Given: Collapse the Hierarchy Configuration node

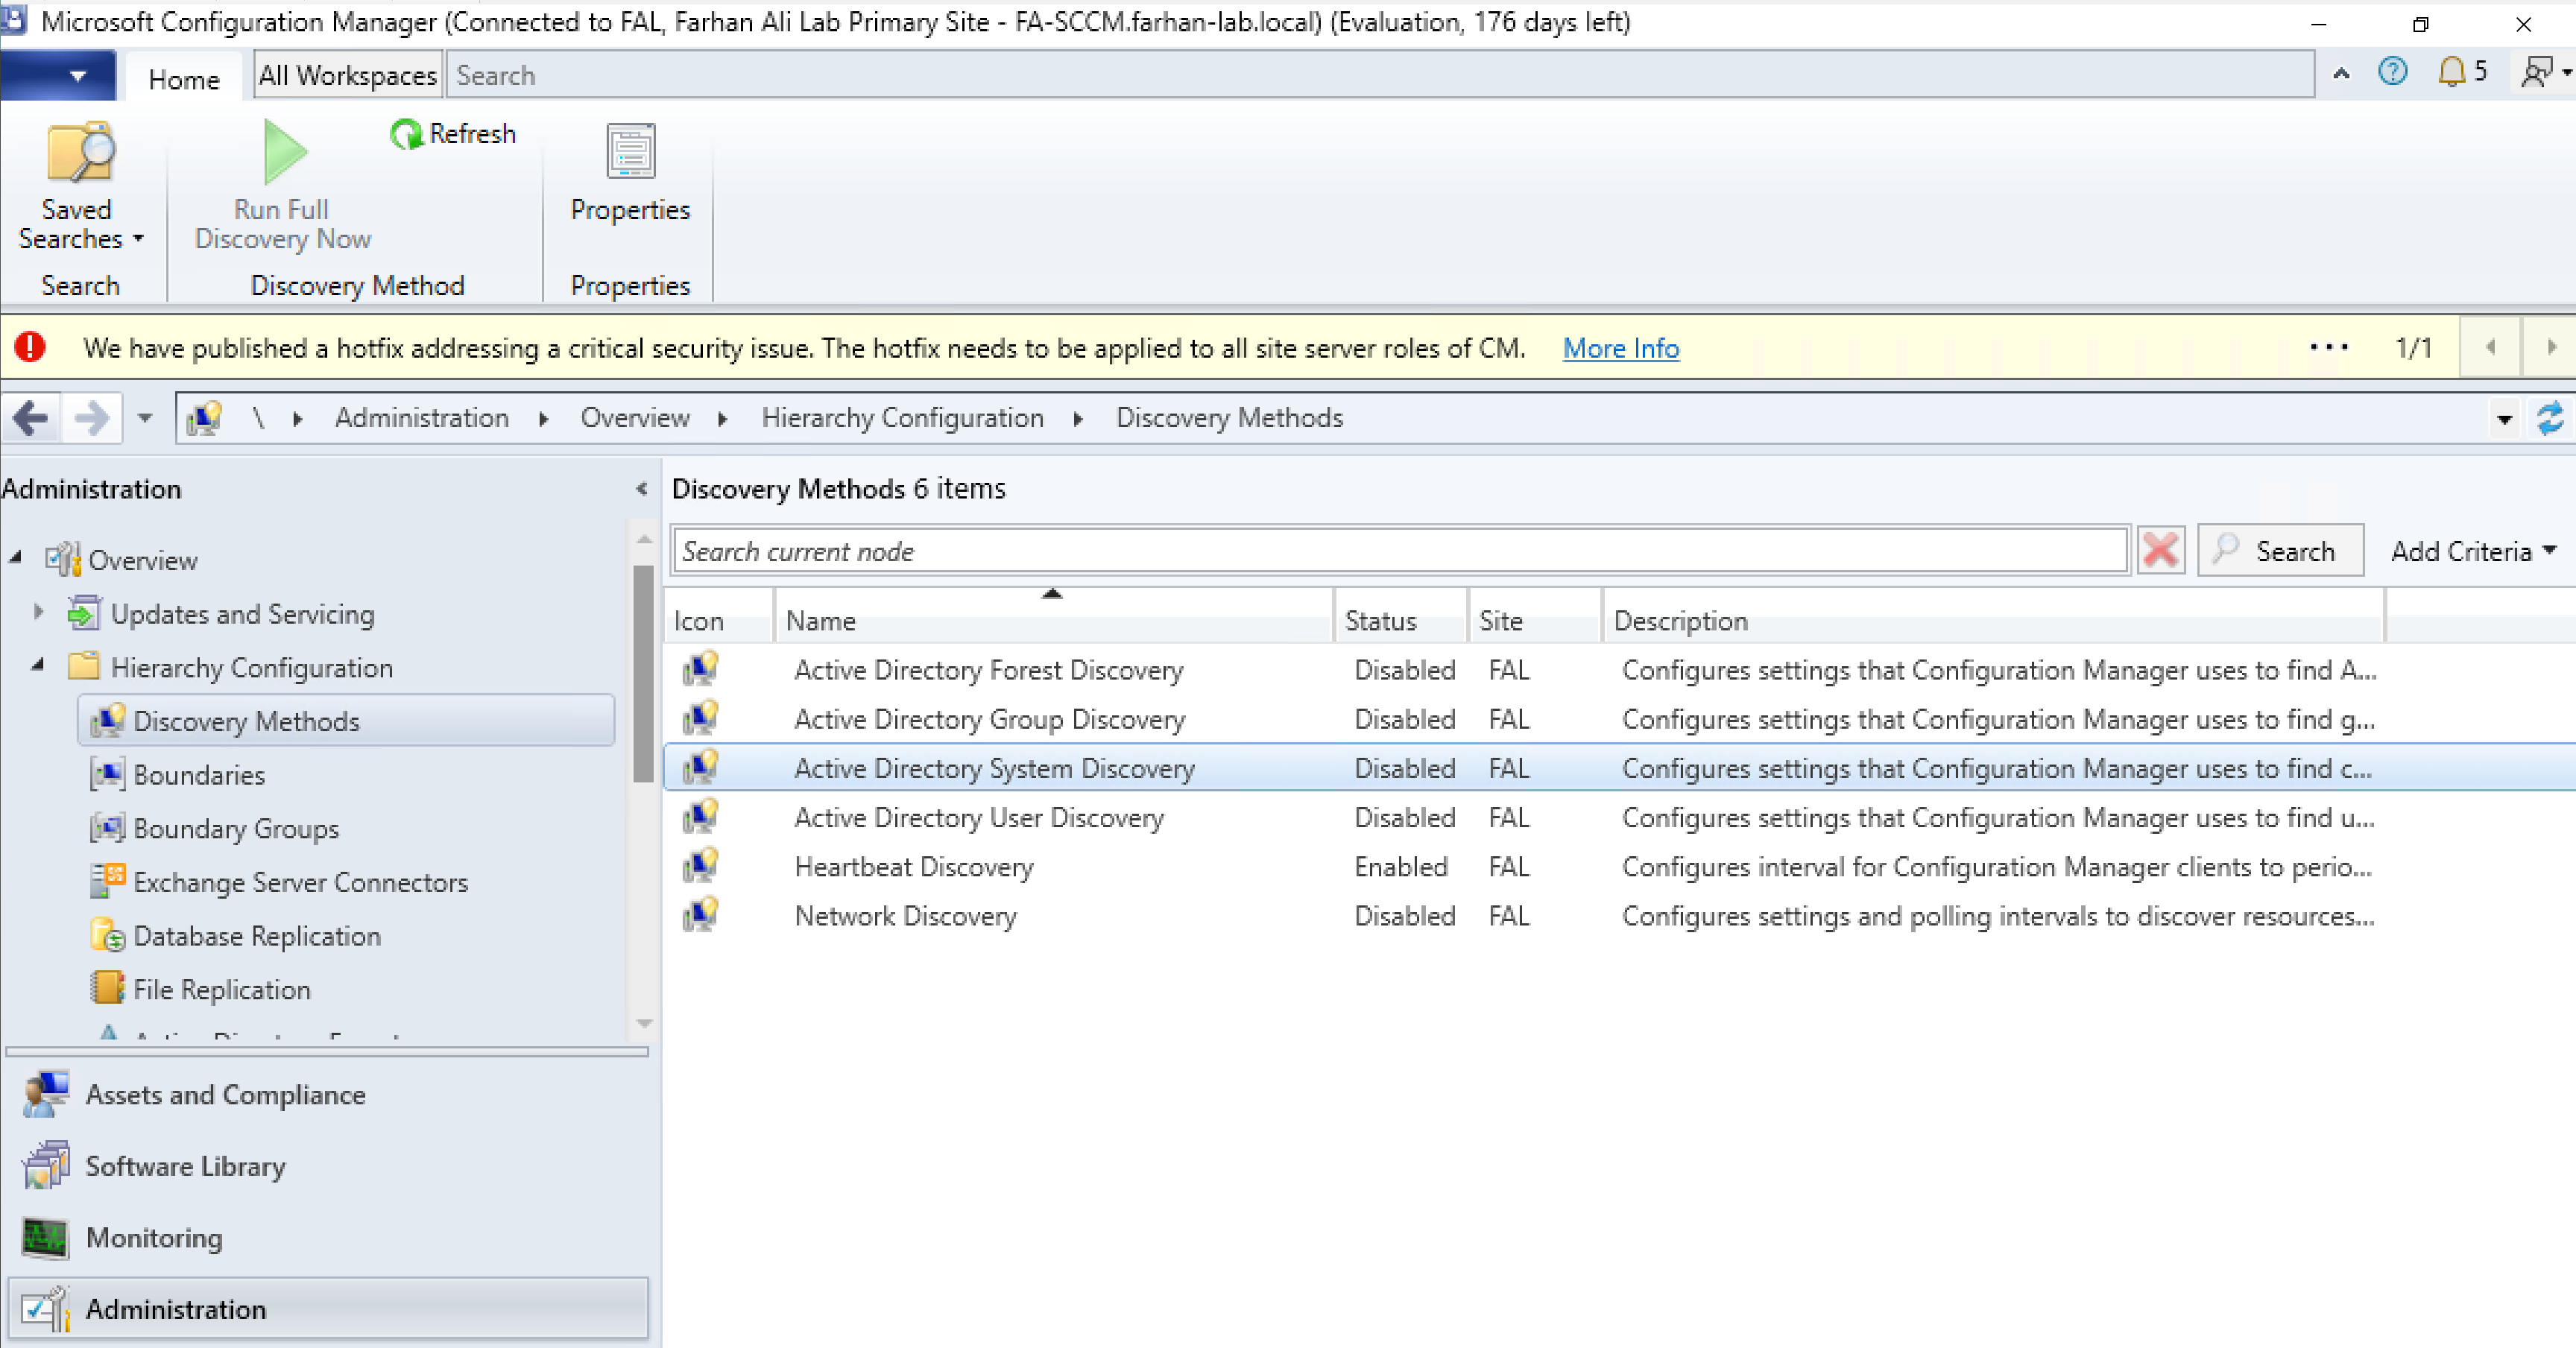Looking at the screenshot, I should (39, 665).
